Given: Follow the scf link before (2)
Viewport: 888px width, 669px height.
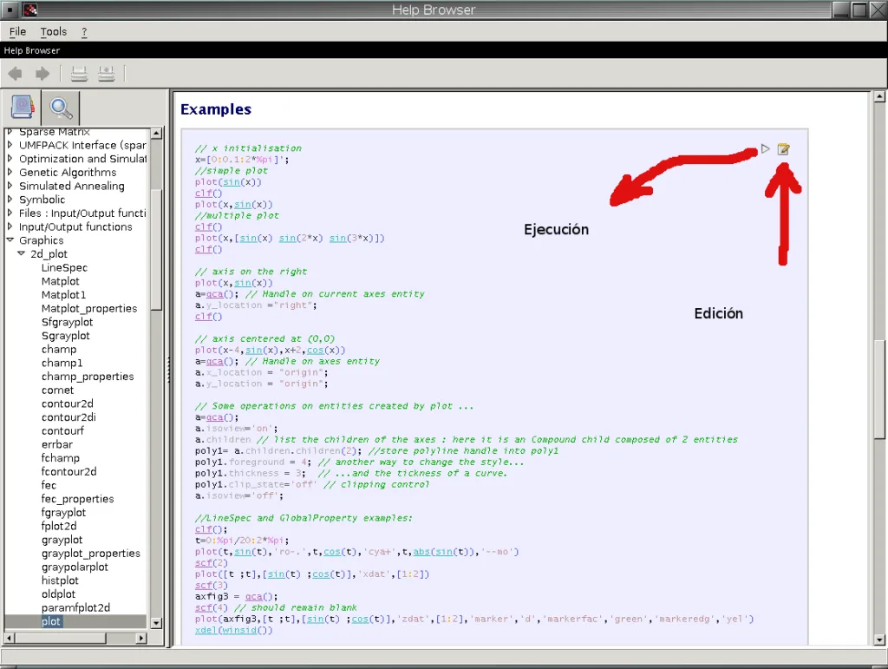Looking at the screenshot, I should click(203, 562).
